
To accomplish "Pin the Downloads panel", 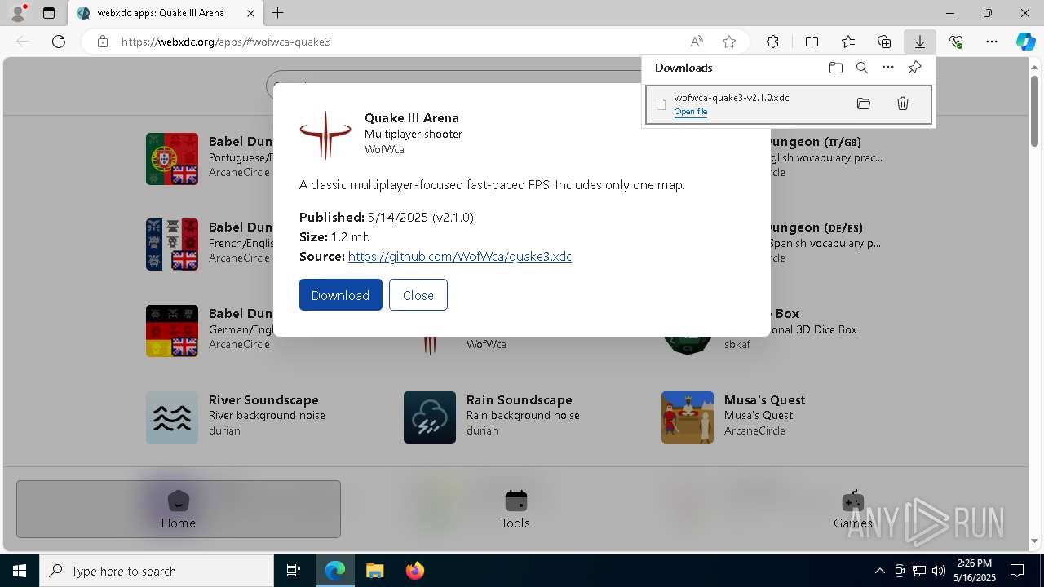I will pyautogui.click(x=914, y=68).
